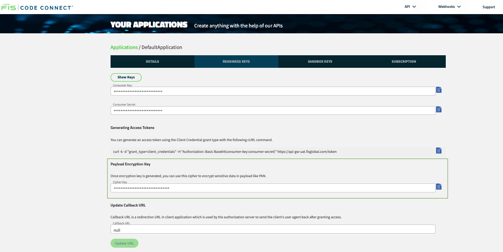Click the FIS Code Connect logo
This screenshot has width=503, height=252.
coord(37,6)
